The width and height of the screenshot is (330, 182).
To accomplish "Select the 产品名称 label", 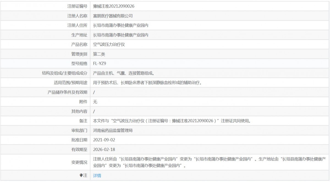I will (x=79, y=44).
